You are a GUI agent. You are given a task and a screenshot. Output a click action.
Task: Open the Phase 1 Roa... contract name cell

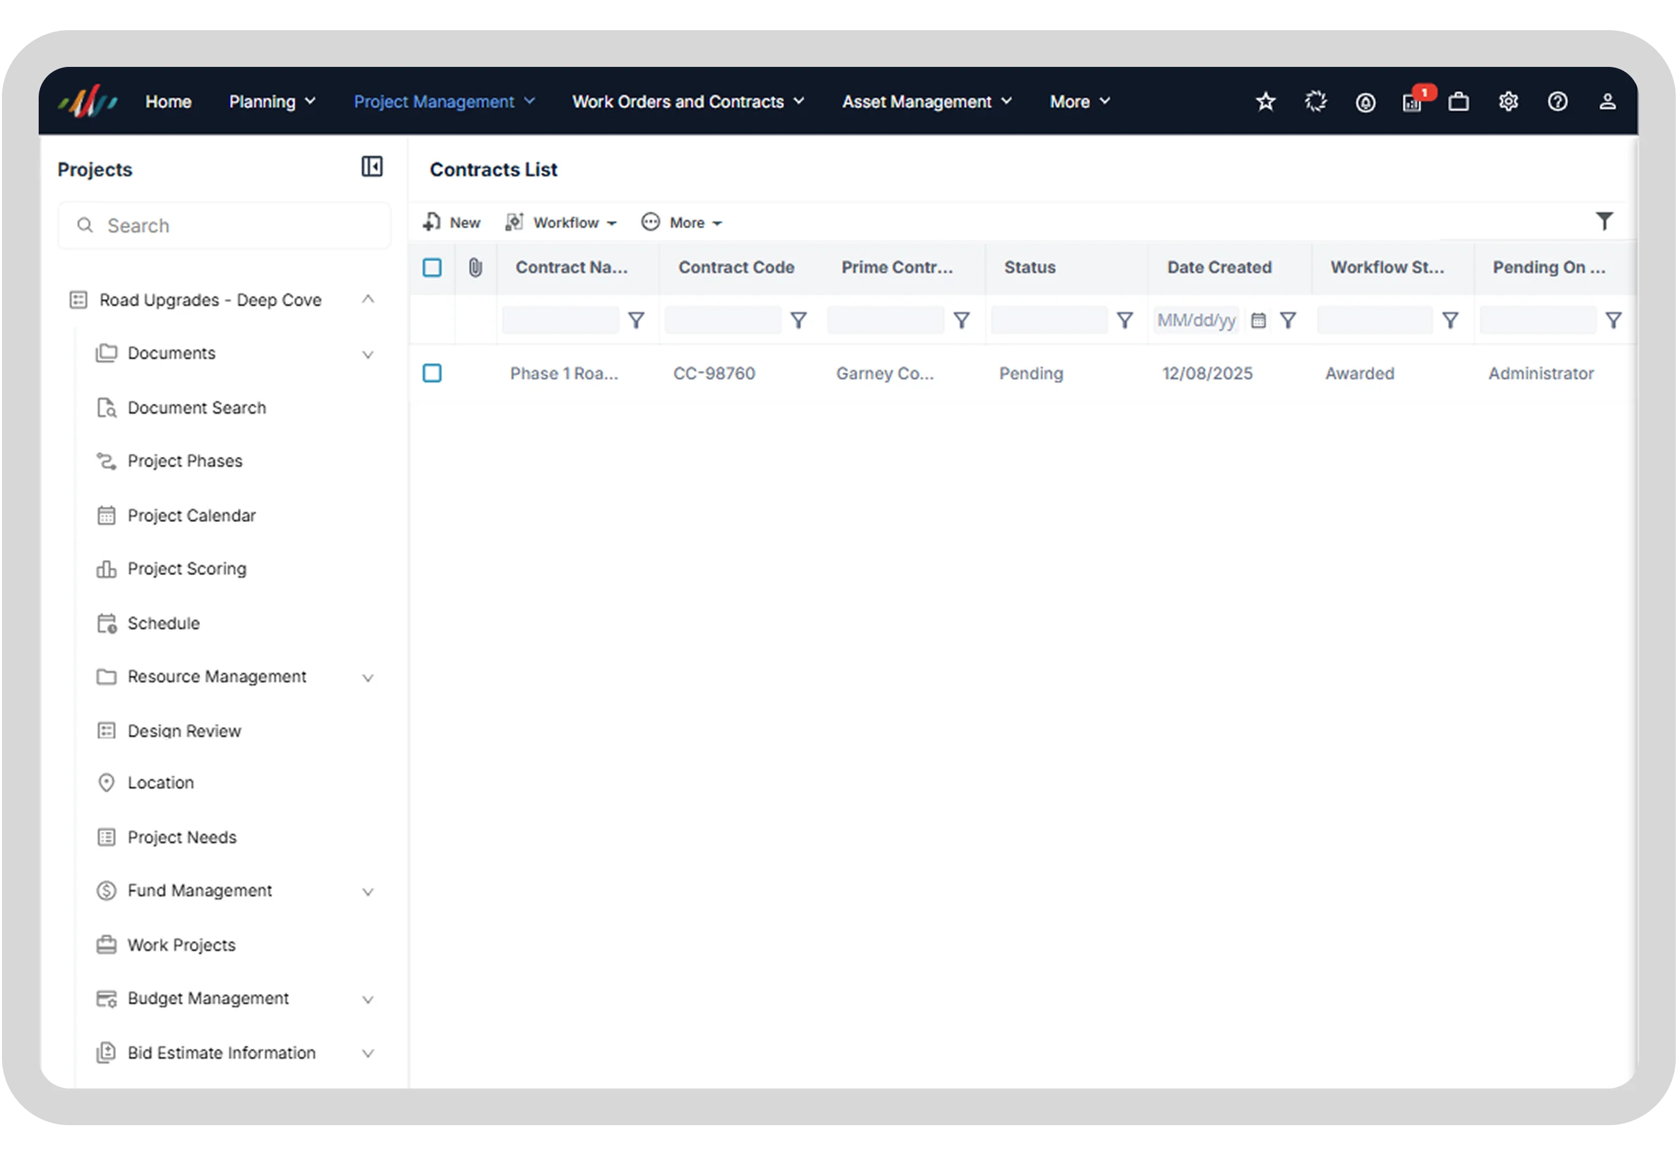point(564,374)
